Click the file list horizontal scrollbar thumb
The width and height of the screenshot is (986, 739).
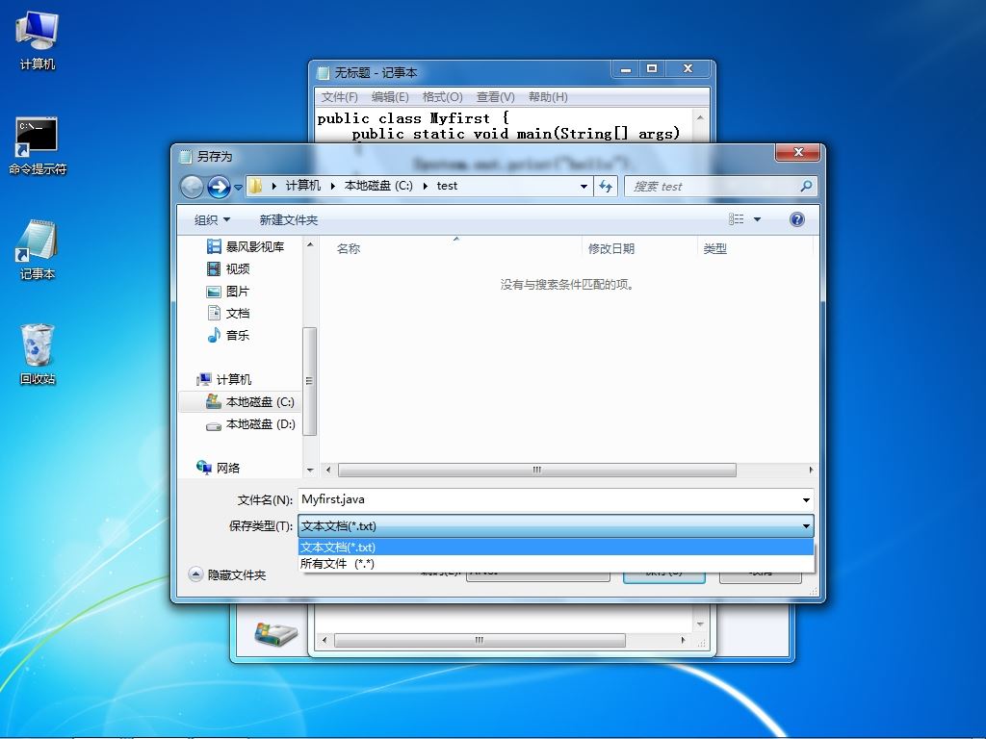537,470
